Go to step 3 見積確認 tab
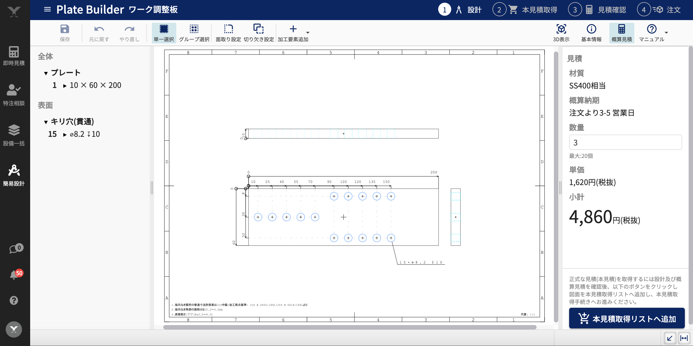The image size is (693, 346). point(597,10)
